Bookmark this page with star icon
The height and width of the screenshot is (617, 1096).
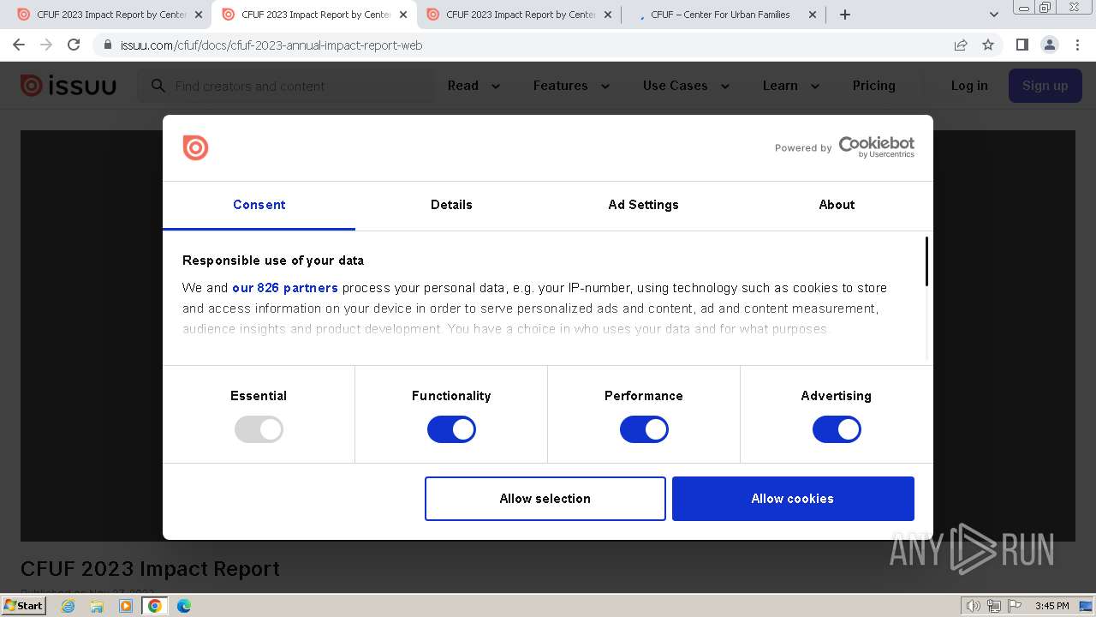[988, 45]
